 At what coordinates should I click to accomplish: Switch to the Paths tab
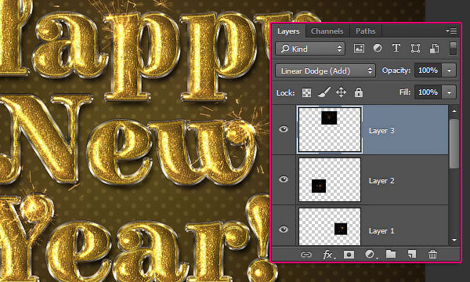click(365, 31)
